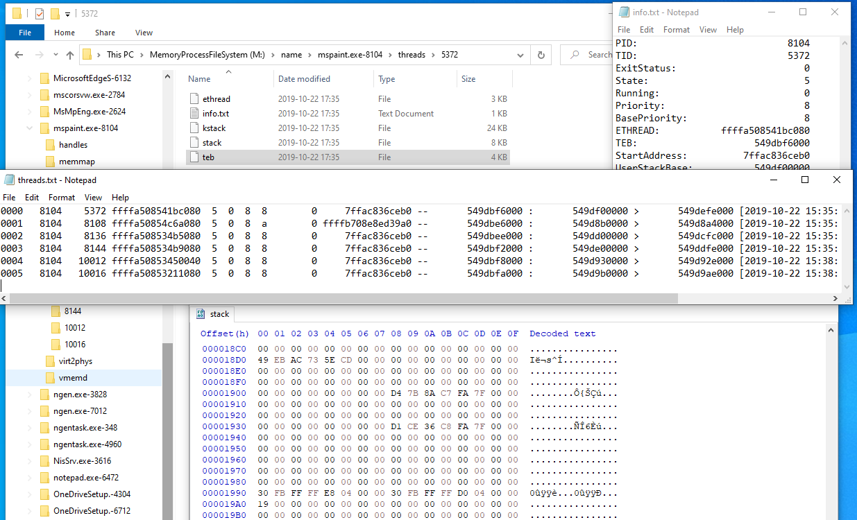Viewport: 857px width, 520px height.
Task: Open Format menu in info.txt Notepad
Action: tap(677, 30)
